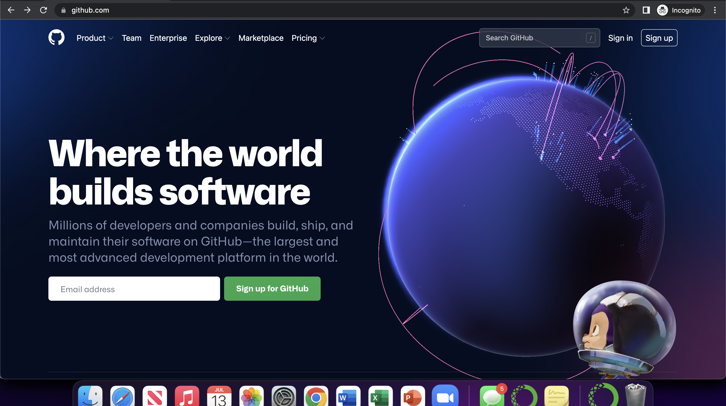Reload the page with the refresh icon

coord(43,10)
